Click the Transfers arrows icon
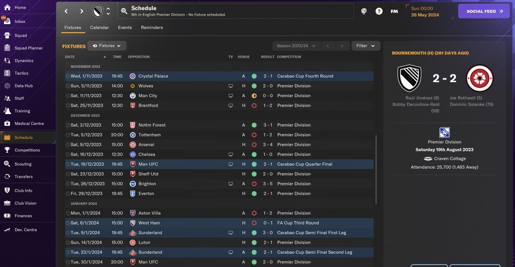This screenshot has width=515, height=267. click(x=7, y=177)
